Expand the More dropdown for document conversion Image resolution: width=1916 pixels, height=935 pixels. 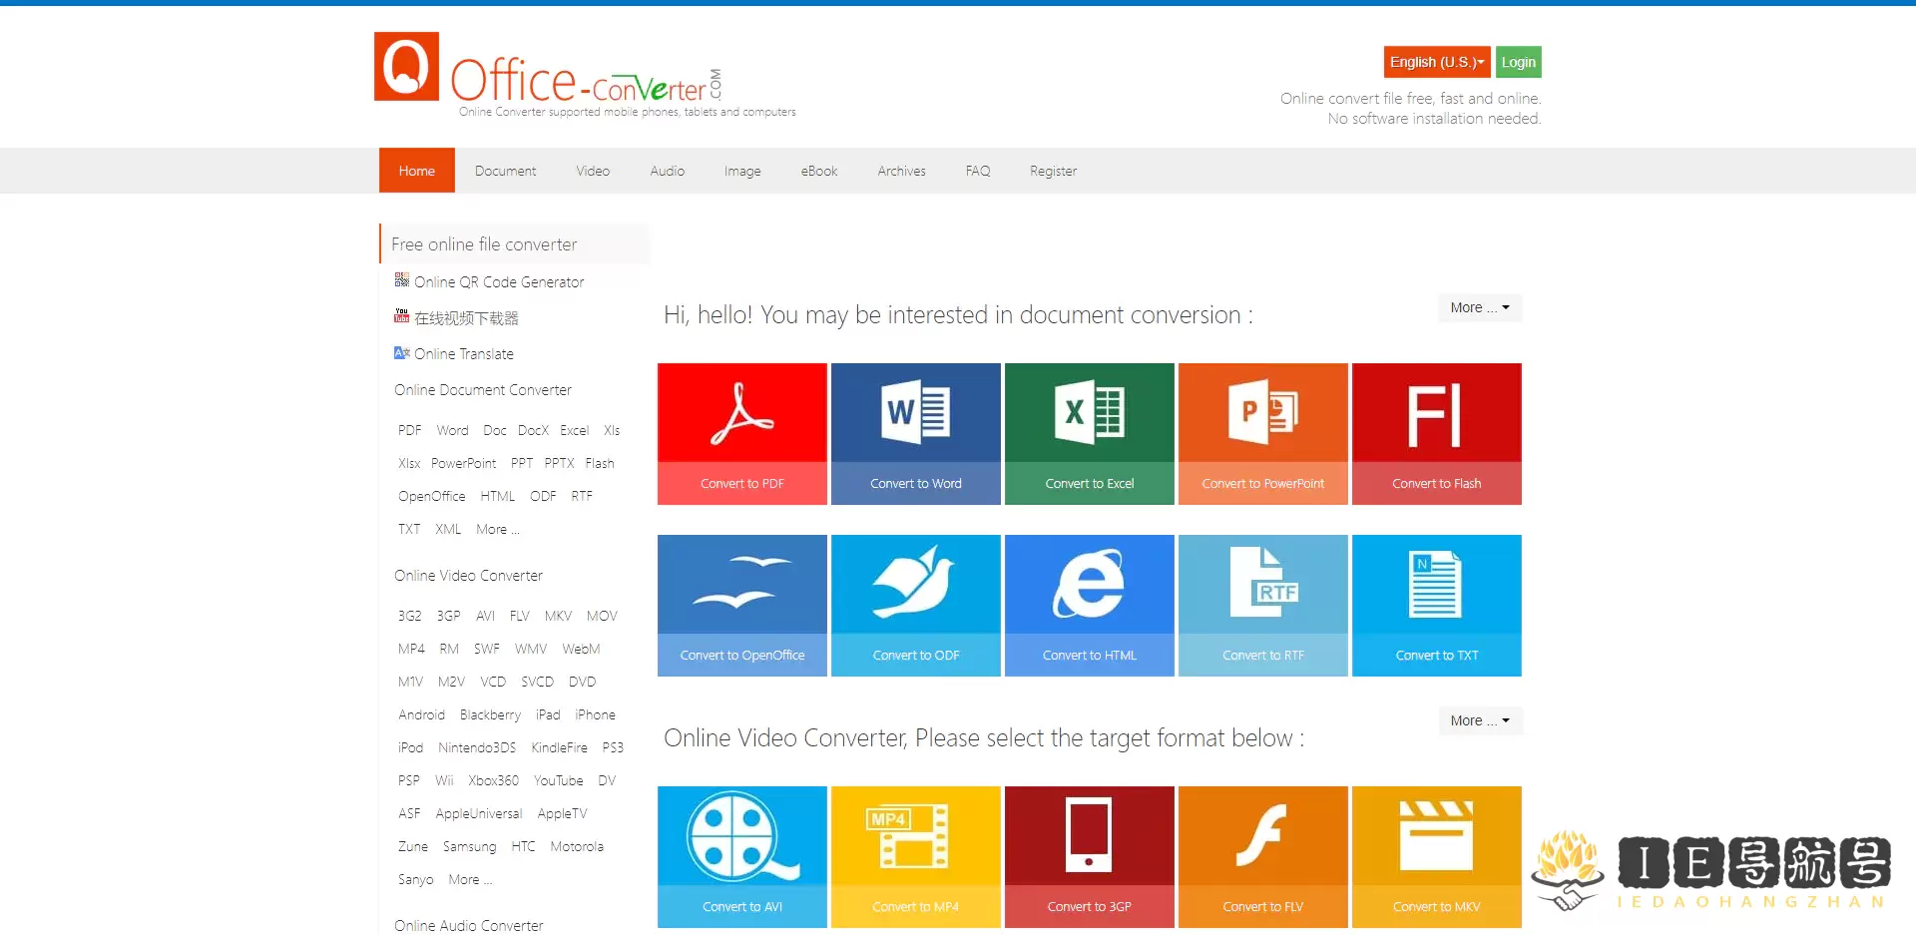(x=1479, y=307)
